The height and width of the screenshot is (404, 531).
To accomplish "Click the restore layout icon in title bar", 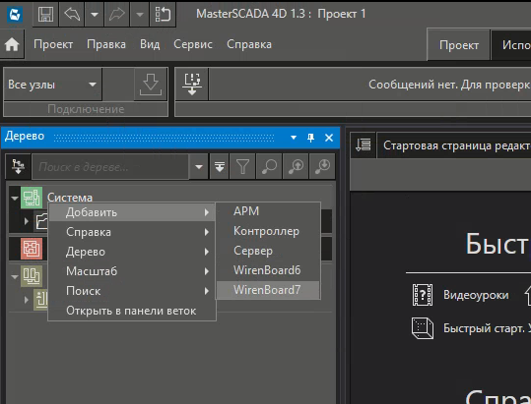I will point(163,15).
